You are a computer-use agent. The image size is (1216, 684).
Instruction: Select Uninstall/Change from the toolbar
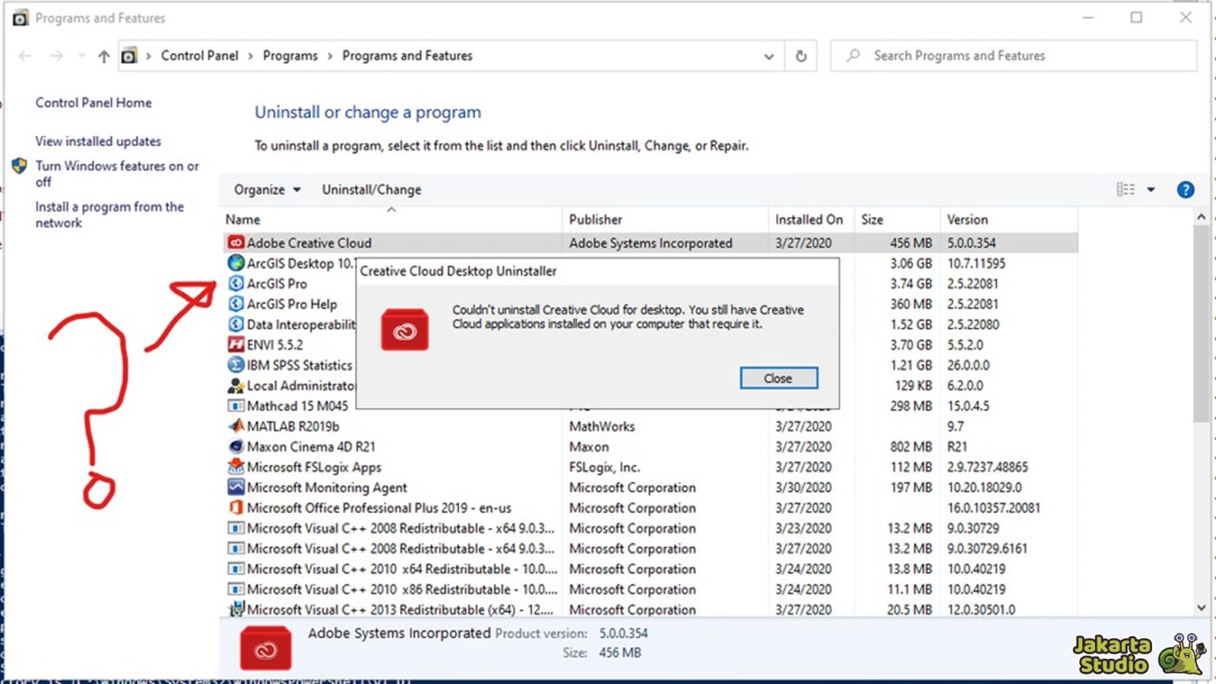pyautogui.click(x=371, y=189)
